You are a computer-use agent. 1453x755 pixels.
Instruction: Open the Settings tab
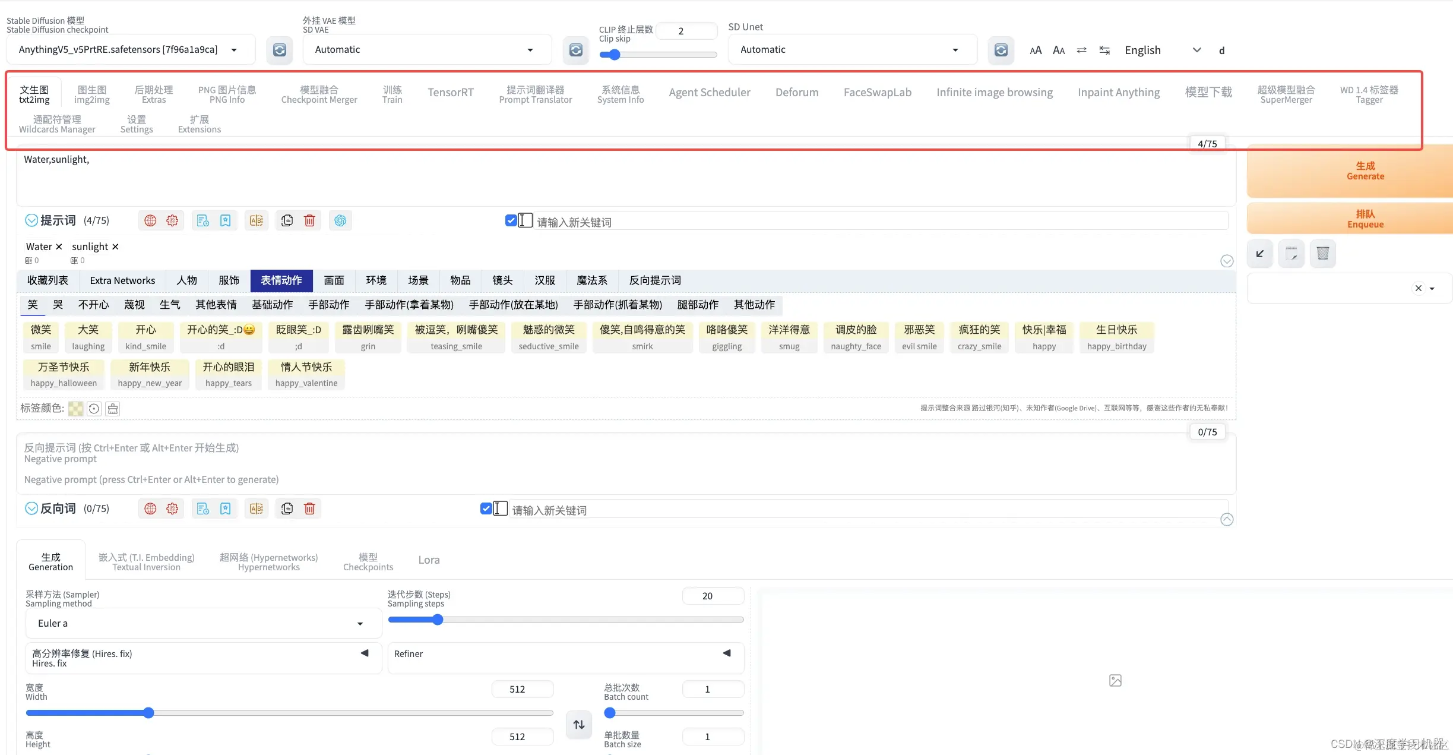click(137, 124)
